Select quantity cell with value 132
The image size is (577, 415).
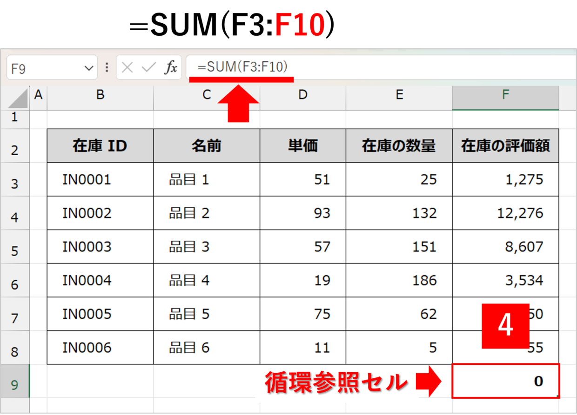pos(399,213)
